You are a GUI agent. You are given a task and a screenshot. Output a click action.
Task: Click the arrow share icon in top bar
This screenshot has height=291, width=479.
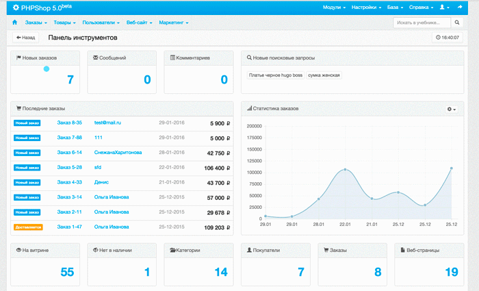pos(460,7)
